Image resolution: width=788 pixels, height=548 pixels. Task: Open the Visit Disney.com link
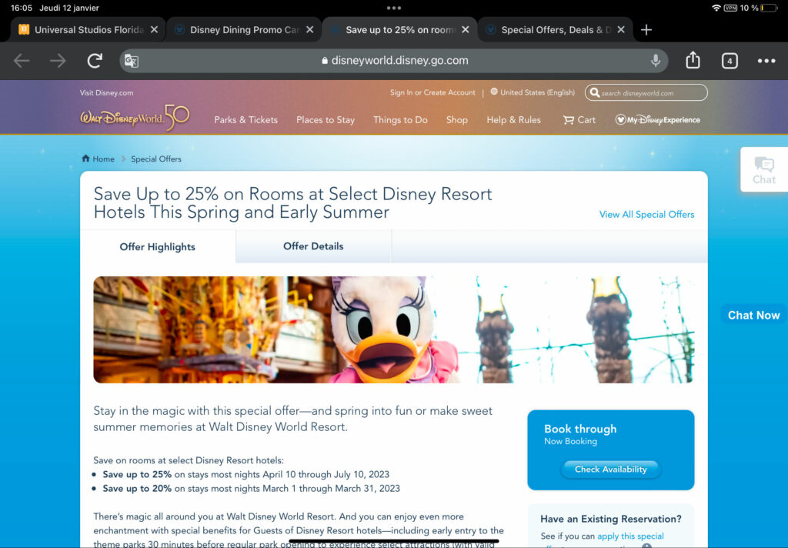point(106,92)
